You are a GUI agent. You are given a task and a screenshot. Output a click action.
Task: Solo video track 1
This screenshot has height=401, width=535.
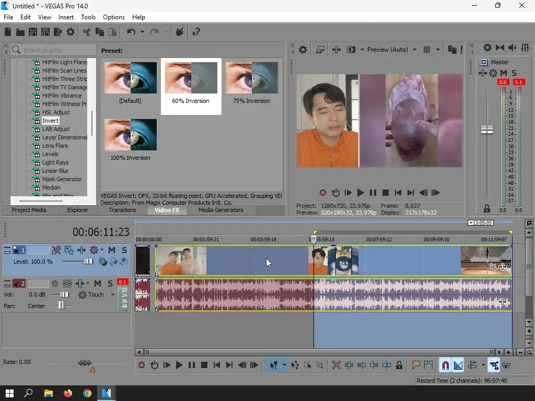point(124,250)
